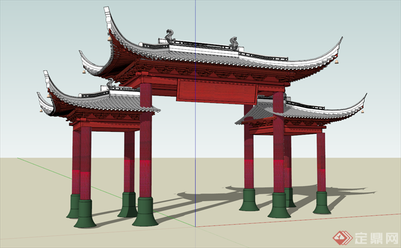
Task: Pick the bell hanging from the main roof's right tip
Action: (337, 61)
